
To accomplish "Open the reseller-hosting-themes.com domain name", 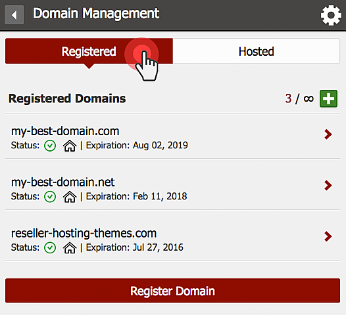I will pyautogui.click(x=84, y=234).
